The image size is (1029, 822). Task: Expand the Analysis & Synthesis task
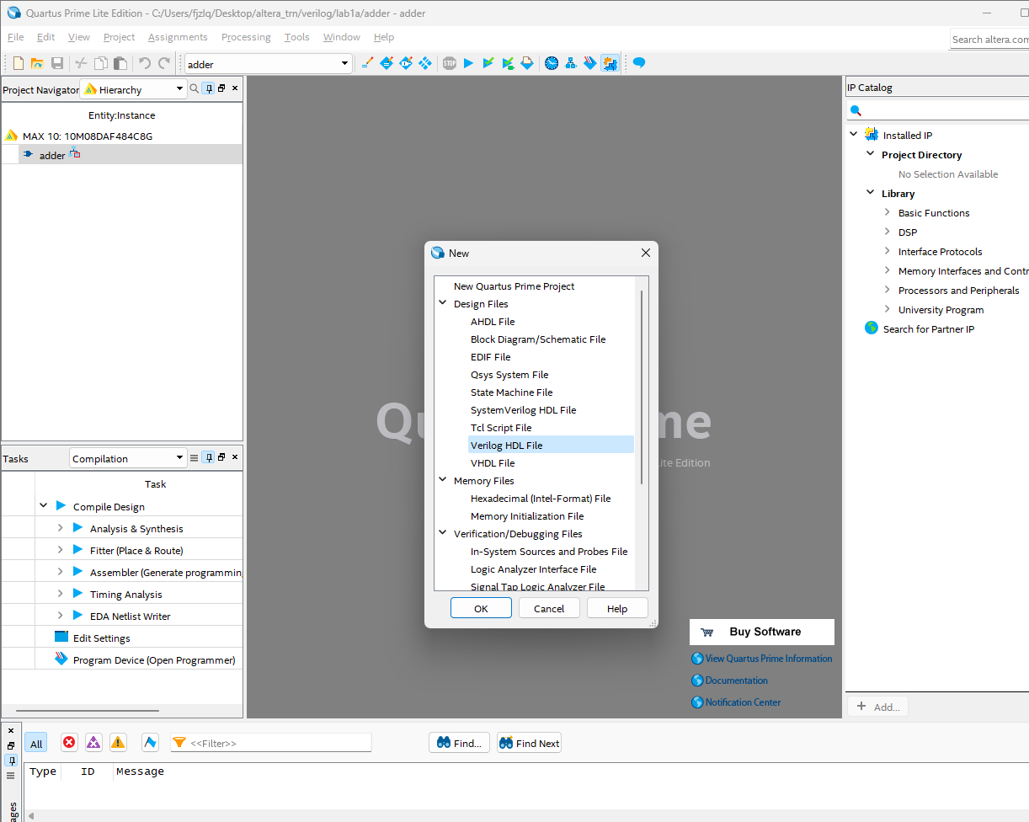point(60,527)
